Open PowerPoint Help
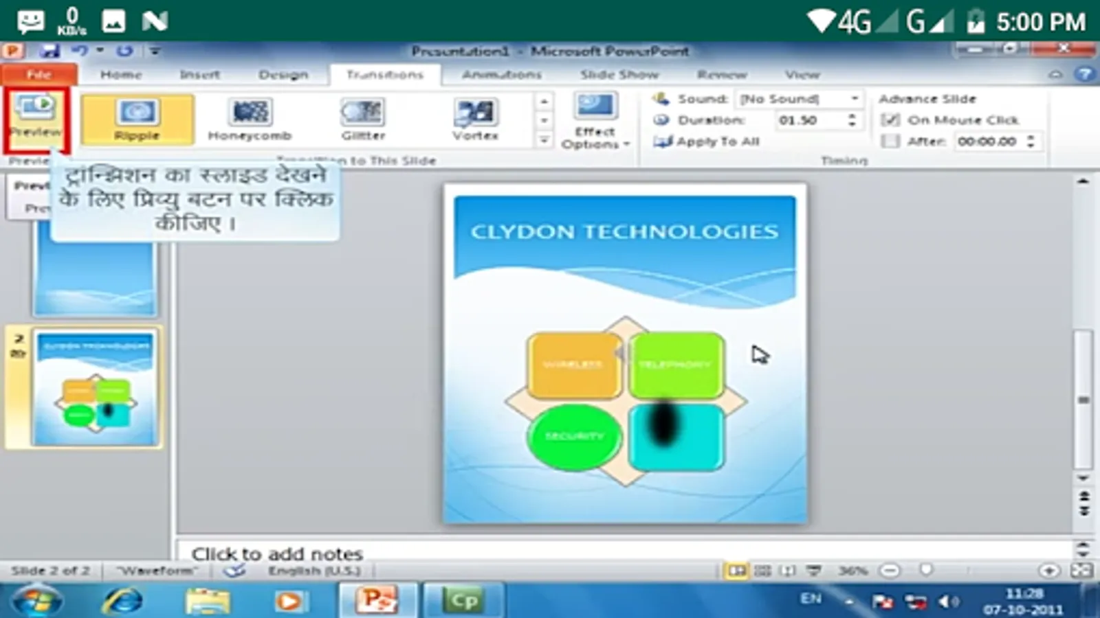 click(x=1085, y=74)
